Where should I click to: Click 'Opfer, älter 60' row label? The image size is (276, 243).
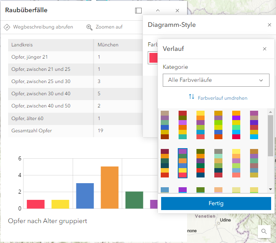click(x=27, y=118)
